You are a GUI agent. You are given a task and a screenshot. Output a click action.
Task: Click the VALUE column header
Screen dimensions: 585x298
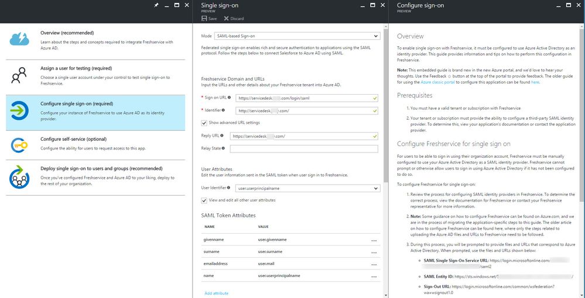(263, 227)
